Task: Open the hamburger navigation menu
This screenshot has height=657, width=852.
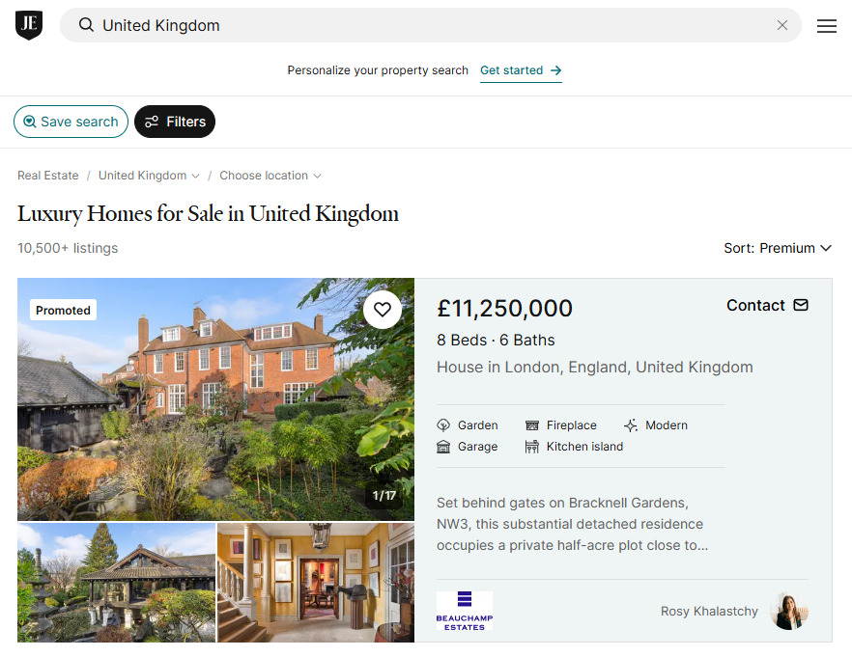Action: click(x=827, y=26)
